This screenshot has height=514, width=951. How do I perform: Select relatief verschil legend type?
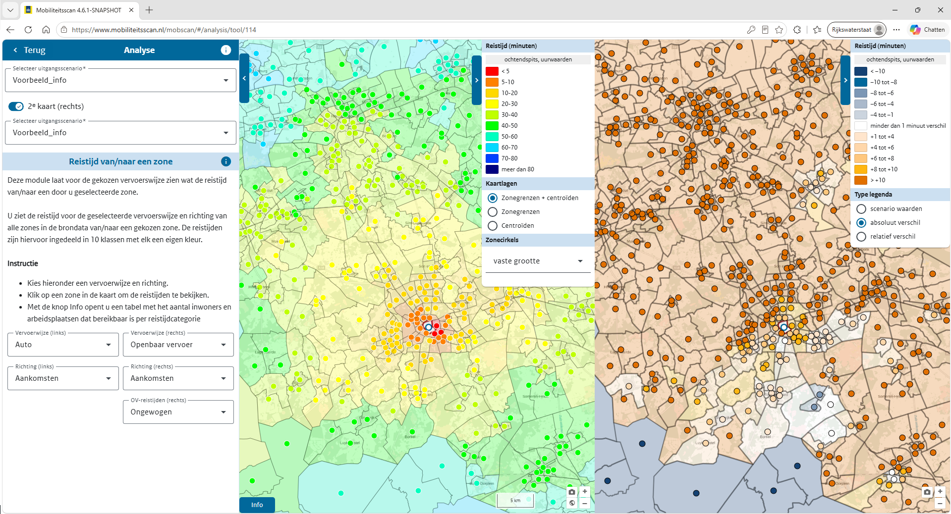(x=861, y=237)
